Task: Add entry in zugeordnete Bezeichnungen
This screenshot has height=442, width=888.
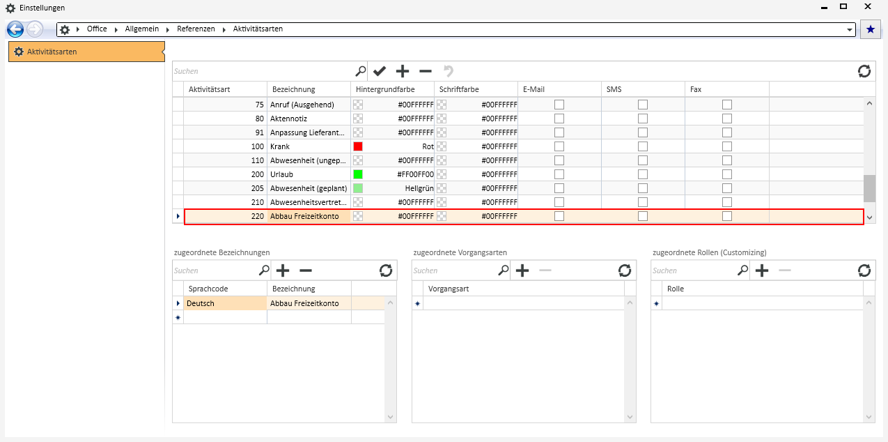Action: [283, 270]
